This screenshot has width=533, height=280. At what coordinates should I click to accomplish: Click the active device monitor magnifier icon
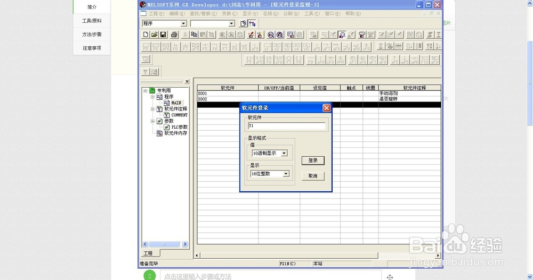pyautogui.click(x=342, y=35)
